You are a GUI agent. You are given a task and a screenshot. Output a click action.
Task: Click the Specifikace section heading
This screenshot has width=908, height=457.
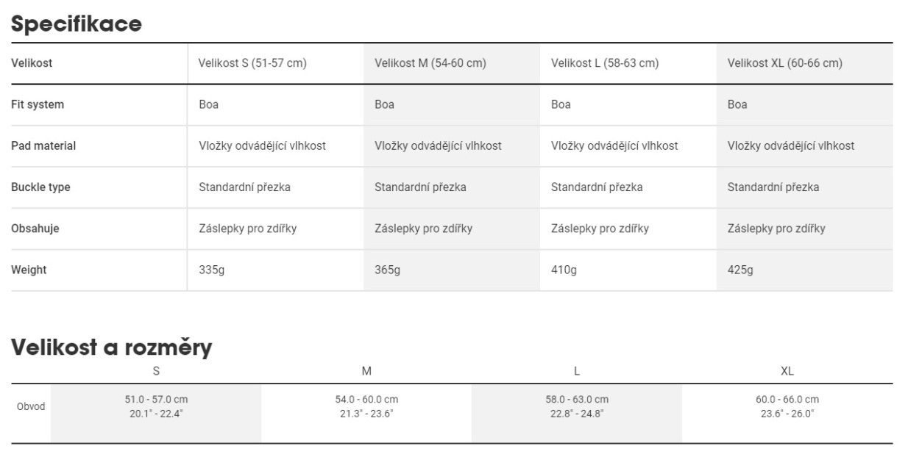[76, 23]
